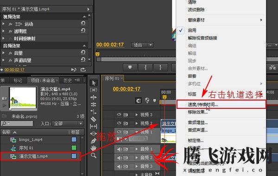
Task: Switch to the 历史 tab
Action: 68,81
